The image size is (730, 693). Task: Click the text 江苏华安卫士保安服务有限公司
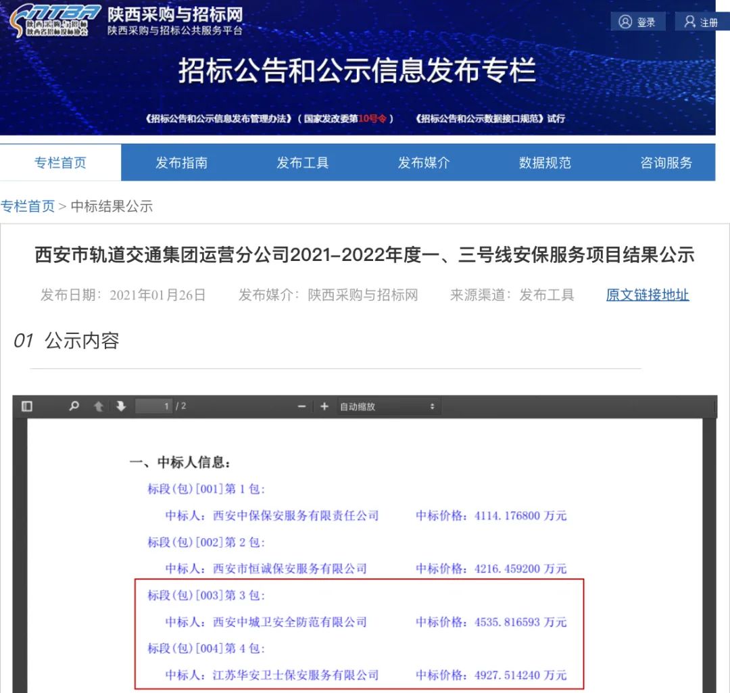pos(295,675)
